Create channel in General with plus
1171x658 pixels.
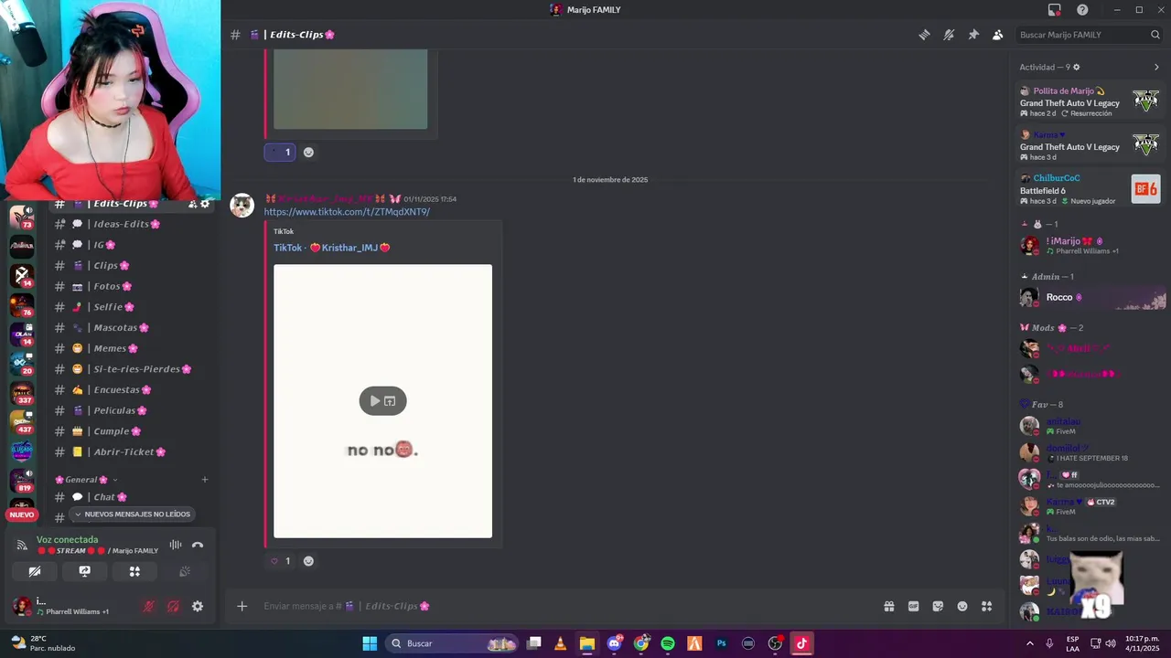click(205, 480)
